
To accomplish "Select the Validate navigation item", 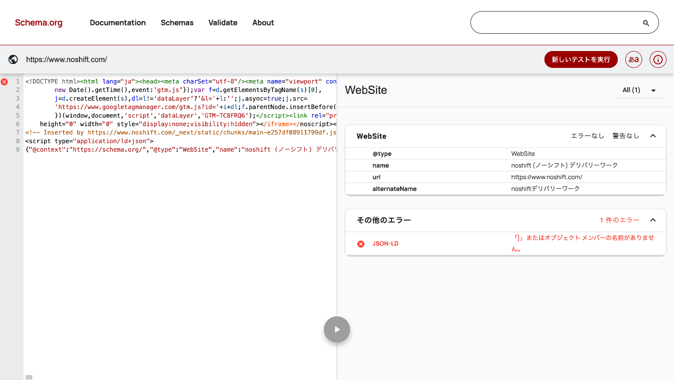I will pos(222,23).
